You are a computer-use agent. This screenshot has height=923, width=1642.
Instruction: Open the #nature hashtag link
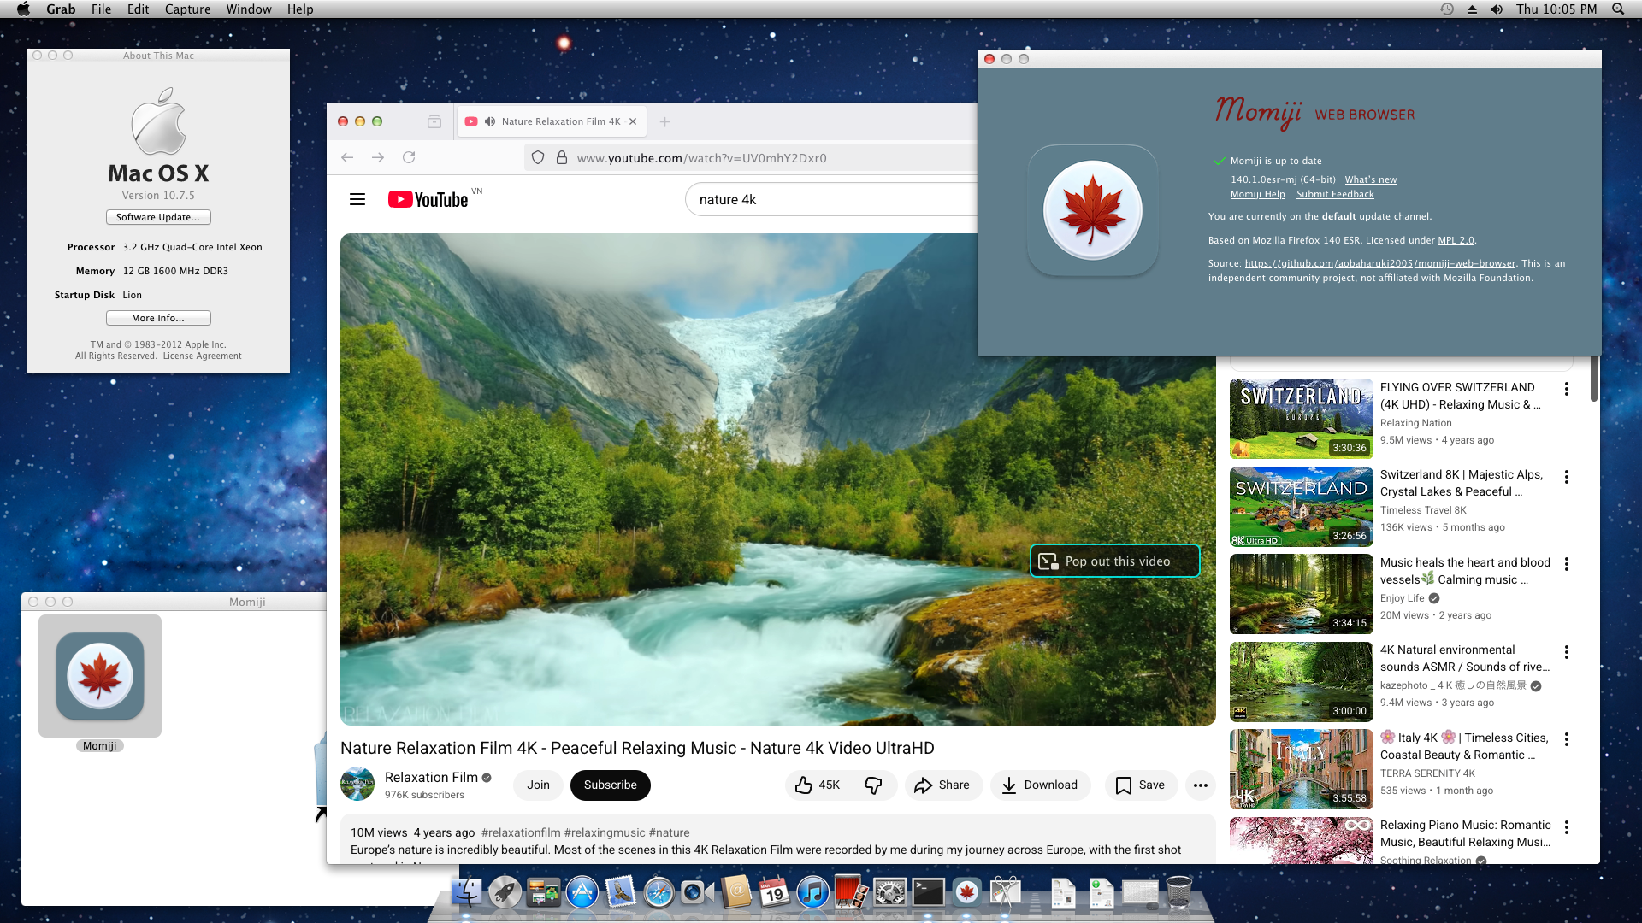pos(670,832)
